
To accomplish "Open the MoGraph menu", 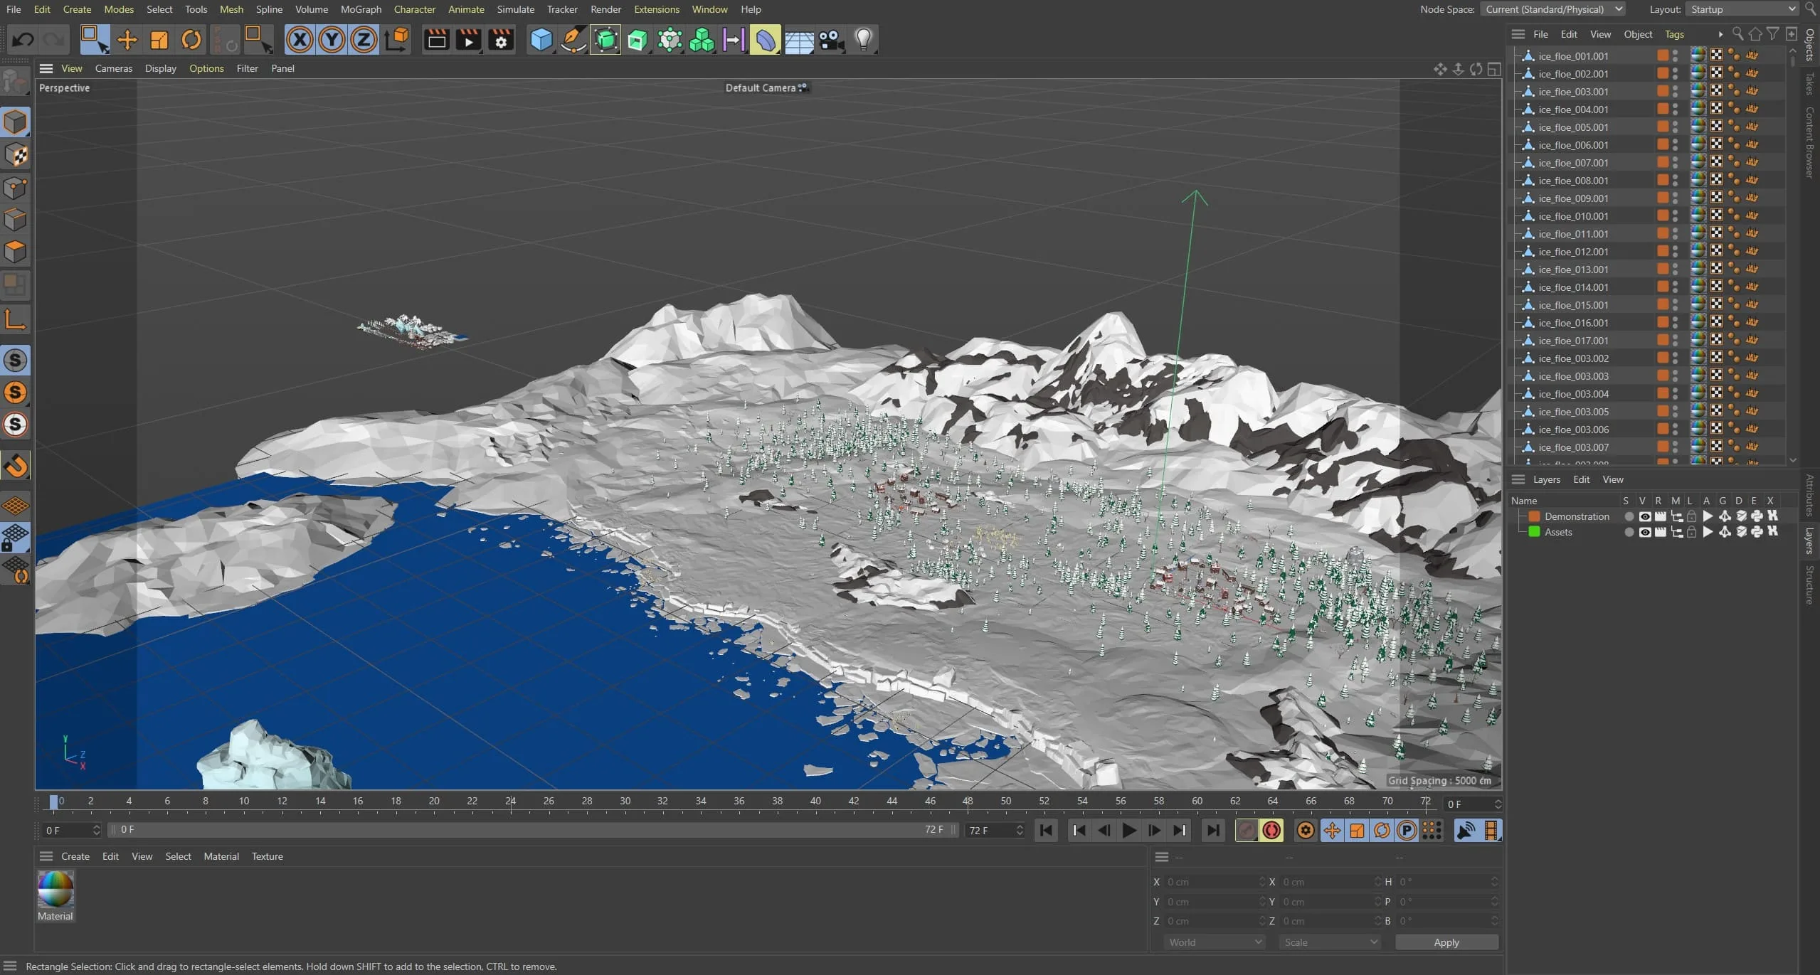I will coord(361,9).
